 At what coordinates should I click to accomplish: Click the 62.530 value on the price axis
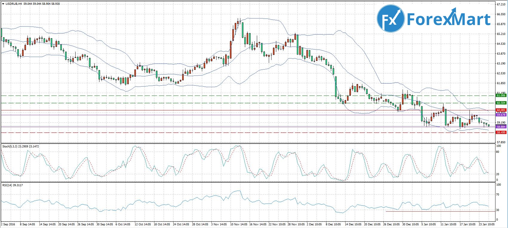501,73
